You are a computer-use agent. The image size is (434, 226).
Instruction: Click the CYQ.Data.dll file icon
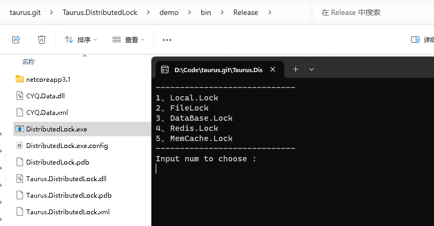click(20, 96)
